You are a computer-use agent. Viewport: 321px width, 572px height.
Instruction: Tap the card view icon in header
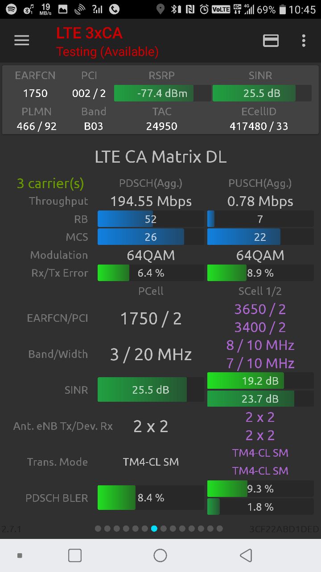[x=271, y=41]
